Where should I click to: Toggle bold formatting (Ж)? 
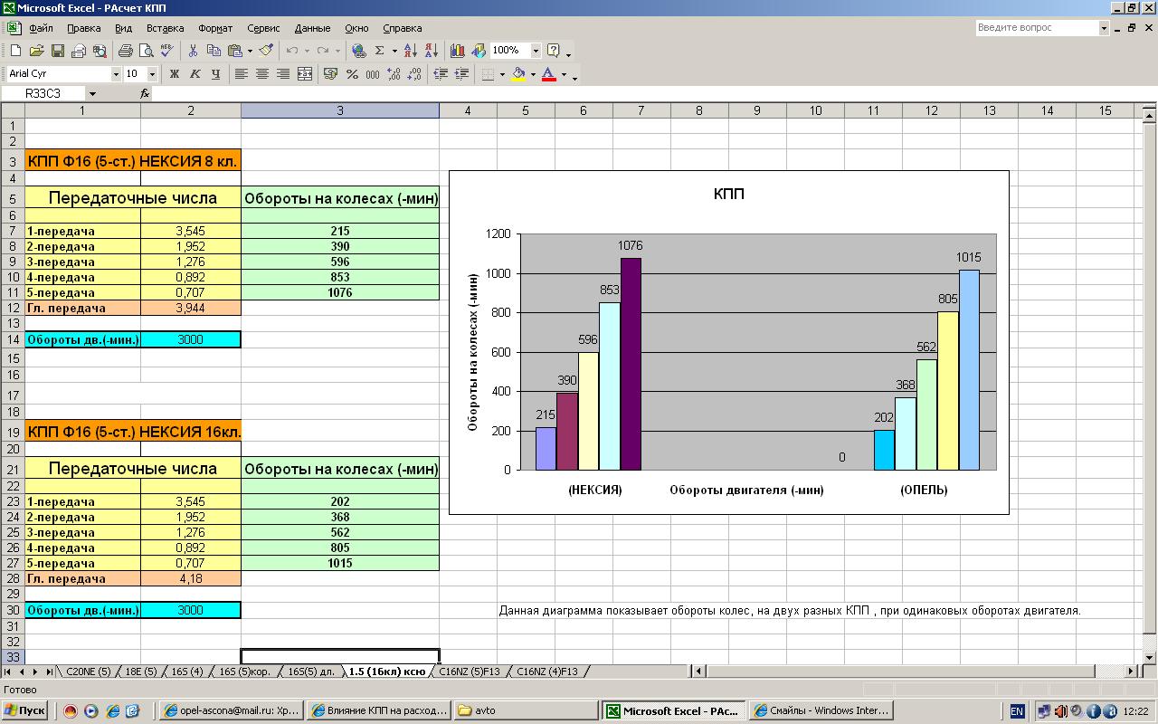click(x=175, y=74)
